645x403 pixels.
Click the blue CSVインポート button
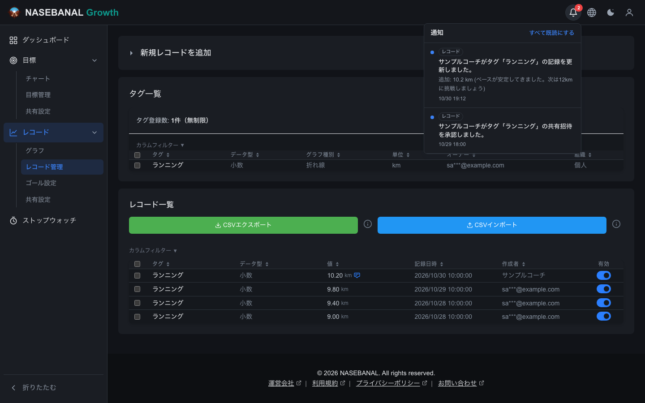492,225
